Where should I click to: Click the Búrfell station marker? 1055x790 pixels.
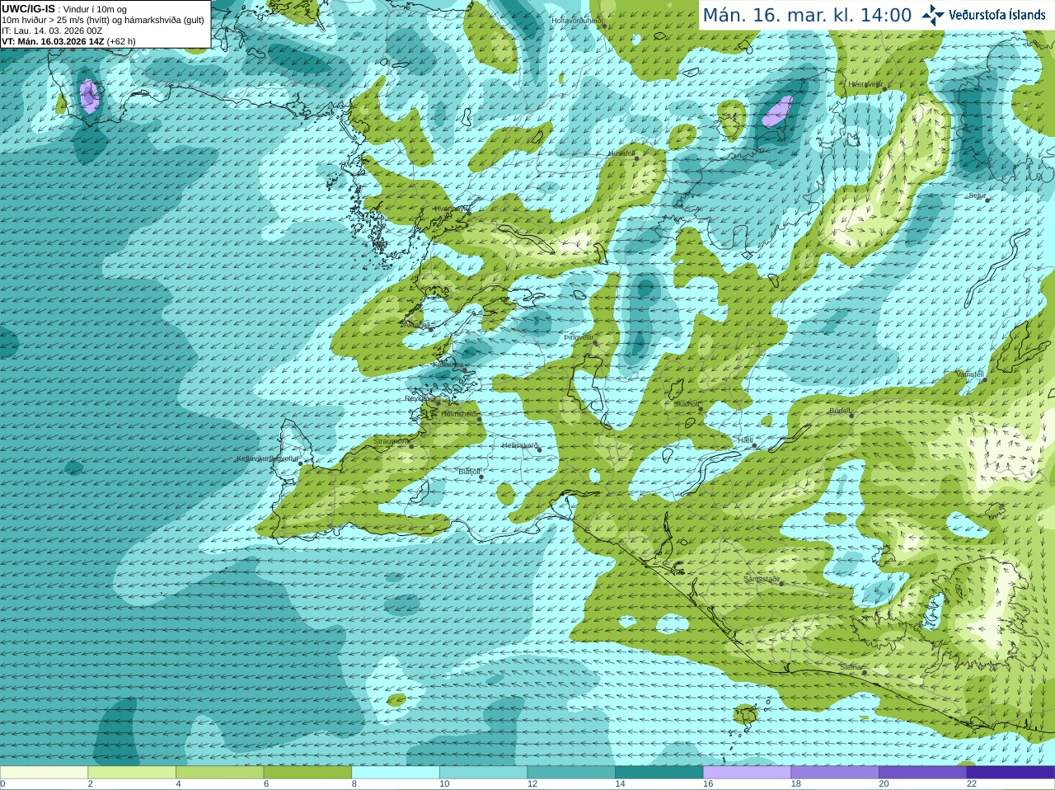[852, 415]
